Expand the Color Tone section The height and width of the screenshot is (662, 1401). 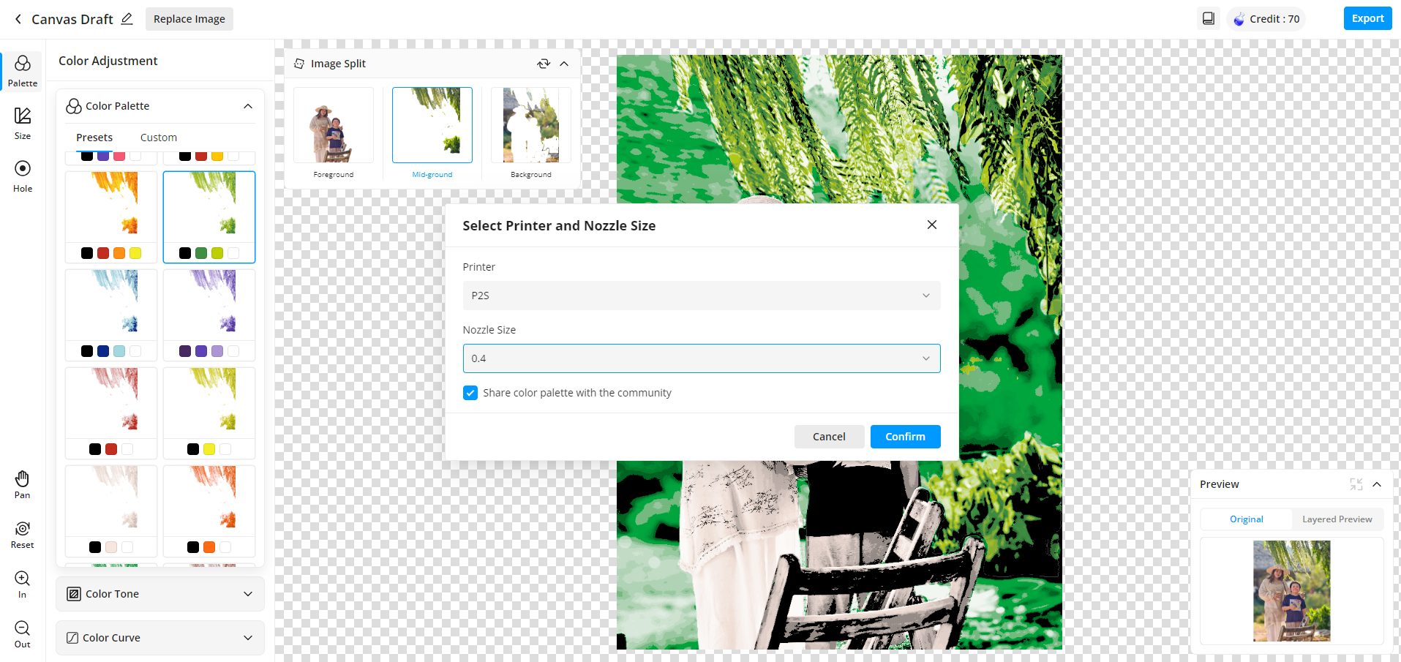point(160,594)
